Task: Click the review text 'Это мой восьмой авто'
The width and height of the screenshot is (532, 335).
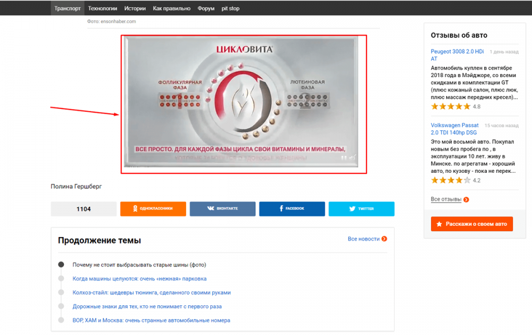Action: point(473,156)
